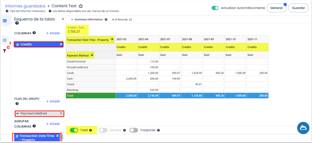Image resolution: width=312 pixels, height=143 pixels.
Task: Click the Guardar button
Action: pos(298,8)
